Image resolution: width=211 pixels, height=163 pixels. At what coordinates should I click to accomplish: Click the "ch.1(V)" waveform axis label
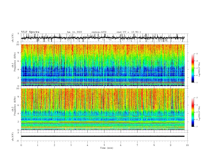(13, 38)
